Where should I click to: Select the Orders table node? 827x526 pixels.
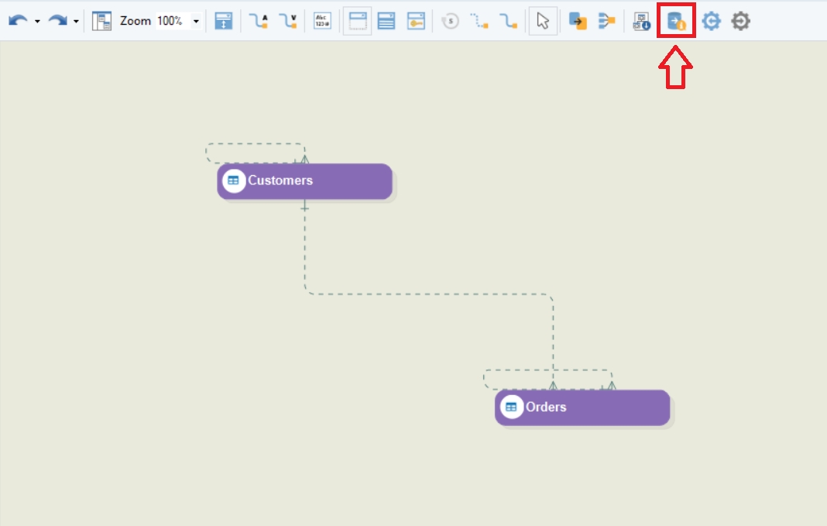pos(582,407)
